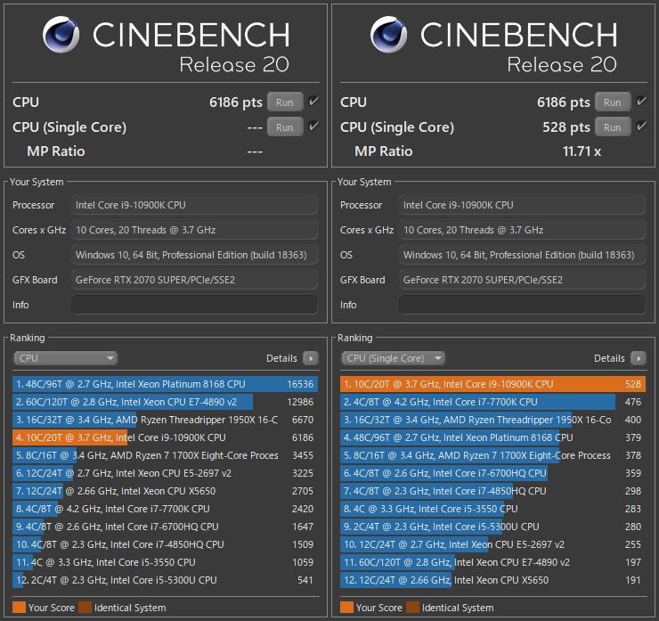This screenshot has height=621, width=659.
Task: Expand ranking Details arrow in left window
Action: pos(311,358)
